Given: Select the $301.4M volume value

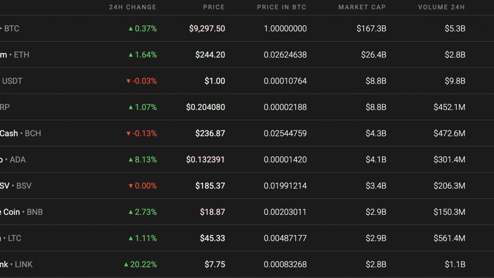Looking at the screenshot, I should click(x=450, y=160).
